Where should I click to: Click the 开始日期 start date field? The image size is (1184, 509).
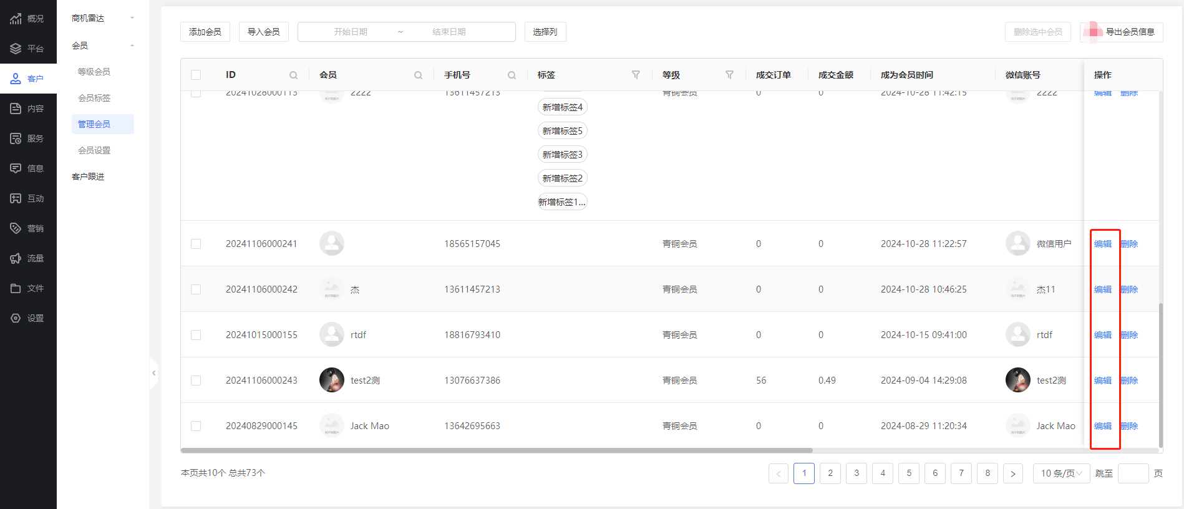[x=351, y=32]
